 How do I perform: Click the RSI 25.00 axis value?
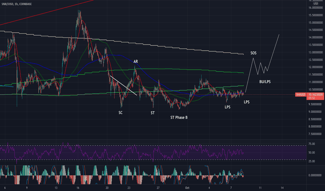point(312,161)
